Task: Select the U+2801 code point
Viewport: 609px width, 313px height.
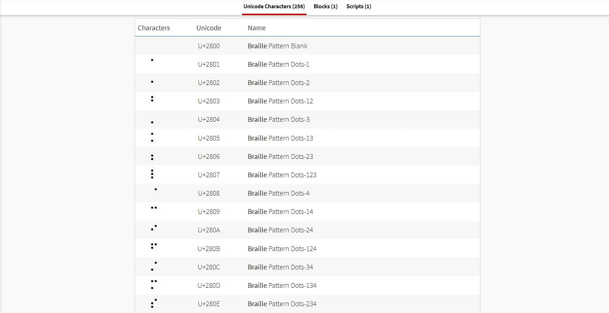Action: 209,64
